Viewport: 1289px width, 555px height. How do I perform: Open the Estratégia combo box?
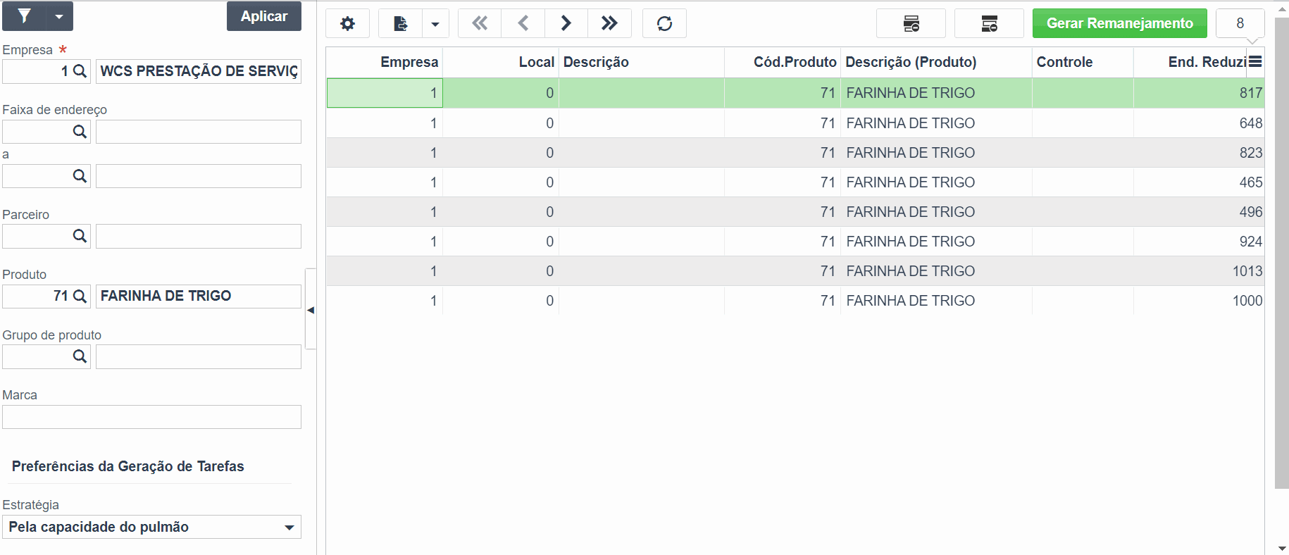pos(151,527)
